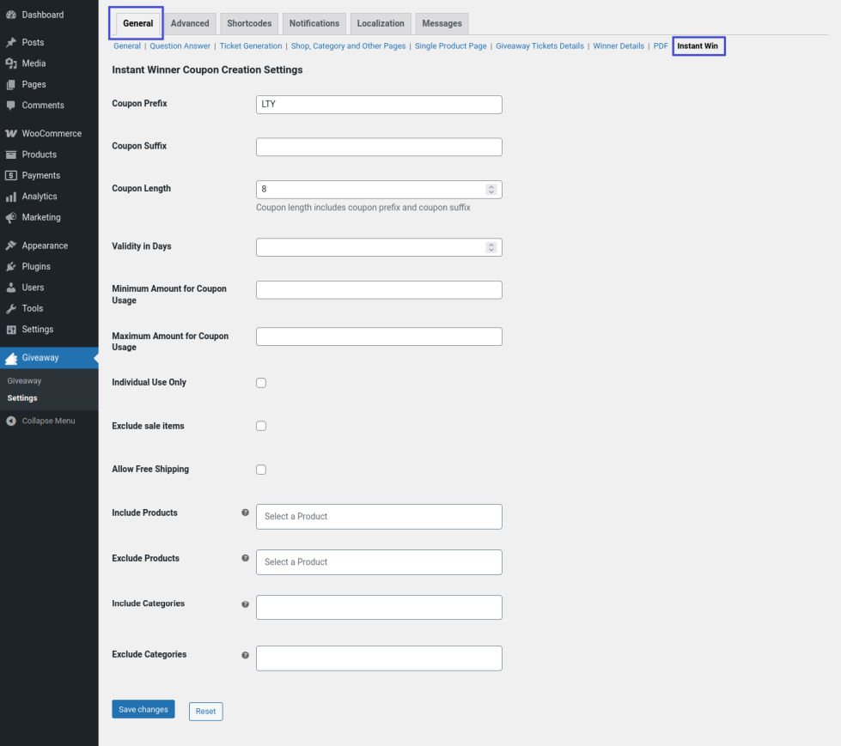The image size is (841, 746).
Task: Open the Notifications tab
Action: [x=314, y=23]
